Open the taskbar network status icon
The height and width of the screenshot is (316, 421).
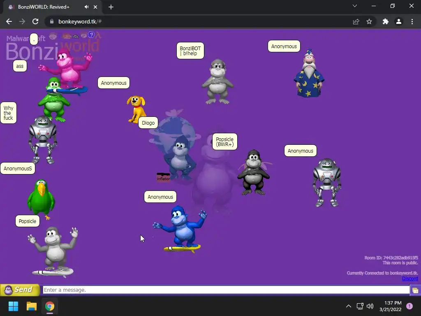pos(360,306)
